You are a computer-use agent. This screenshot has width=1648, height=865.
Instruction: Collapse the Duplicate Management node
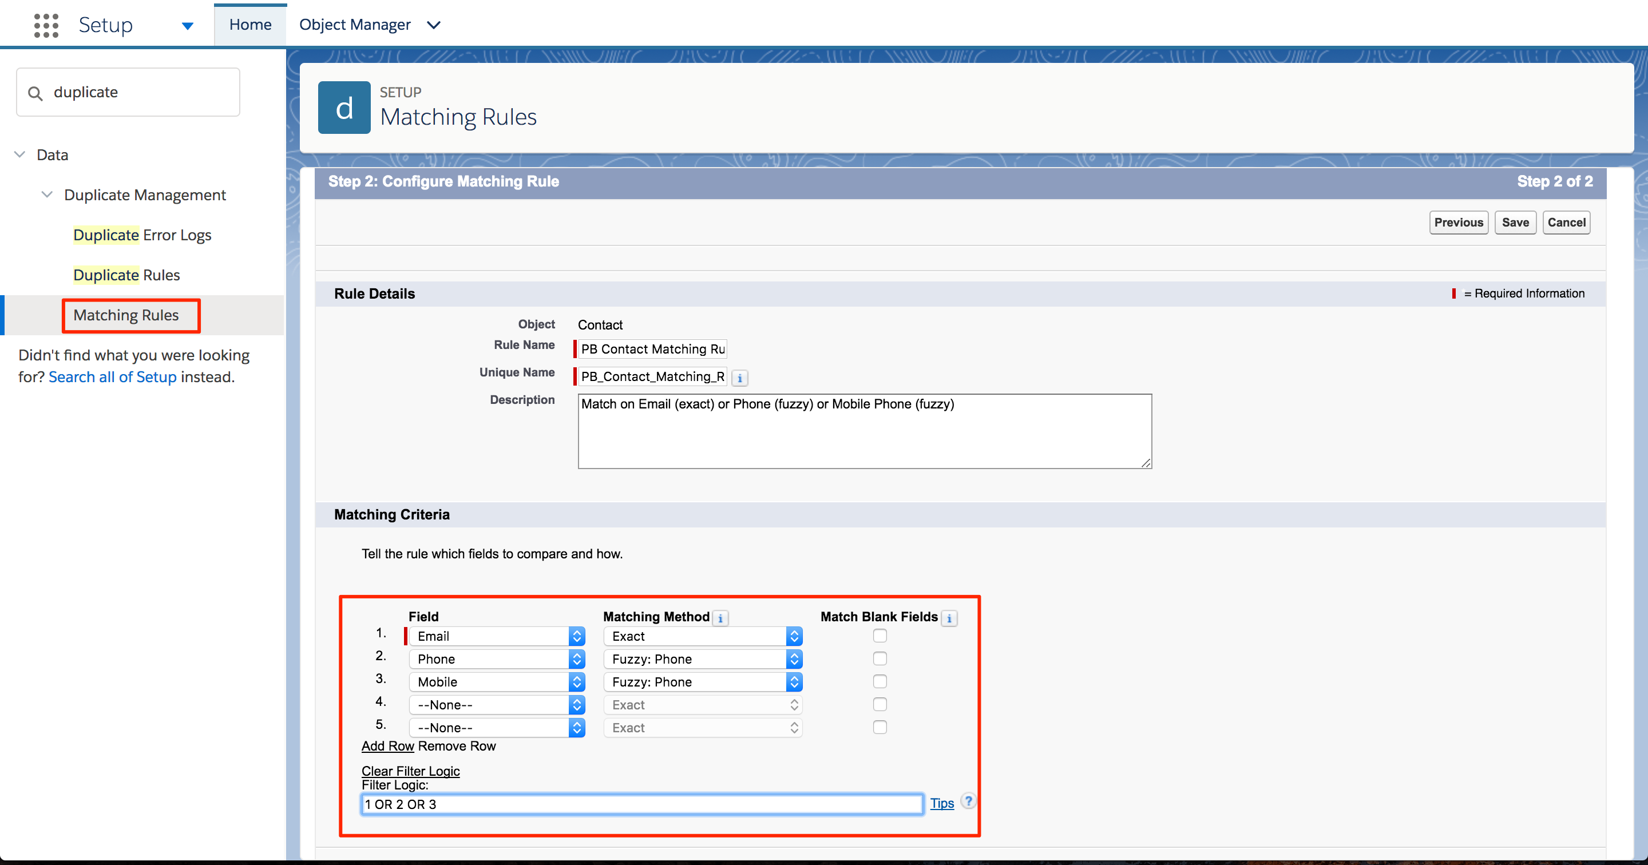47,195
